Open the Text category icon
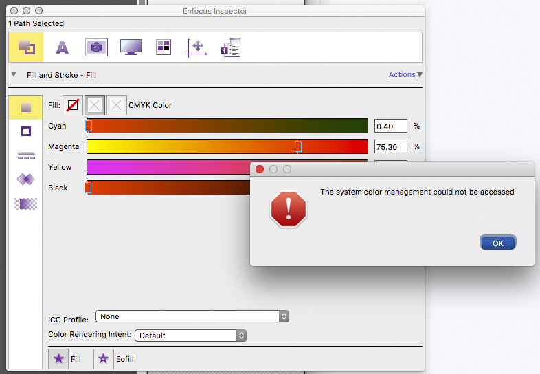The height and width of the screenshot is (374, 540). tap(63, 47)
